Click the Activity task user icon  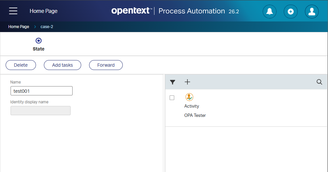[x=189, y=97]
